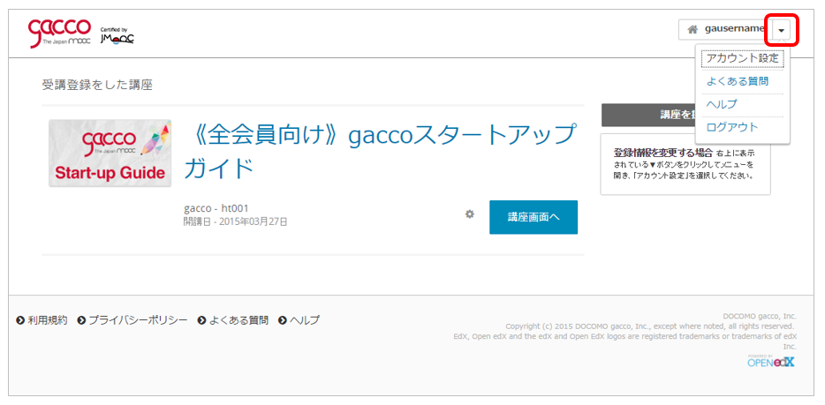Click the home icon beside gausername
The image size is (825, 405).
click(693, 29)
